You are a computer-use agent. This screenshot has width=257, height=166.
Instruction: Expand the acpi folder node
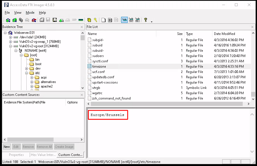point(32,77)
